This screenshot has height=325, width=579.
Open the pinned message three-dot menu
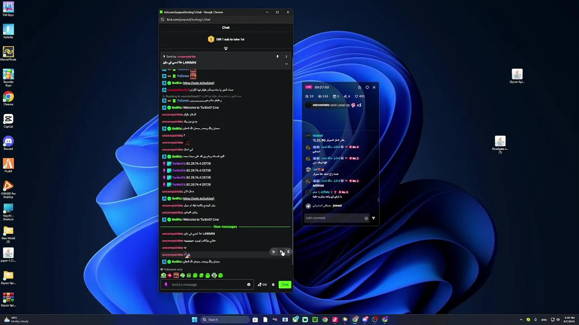pos(286,57)
